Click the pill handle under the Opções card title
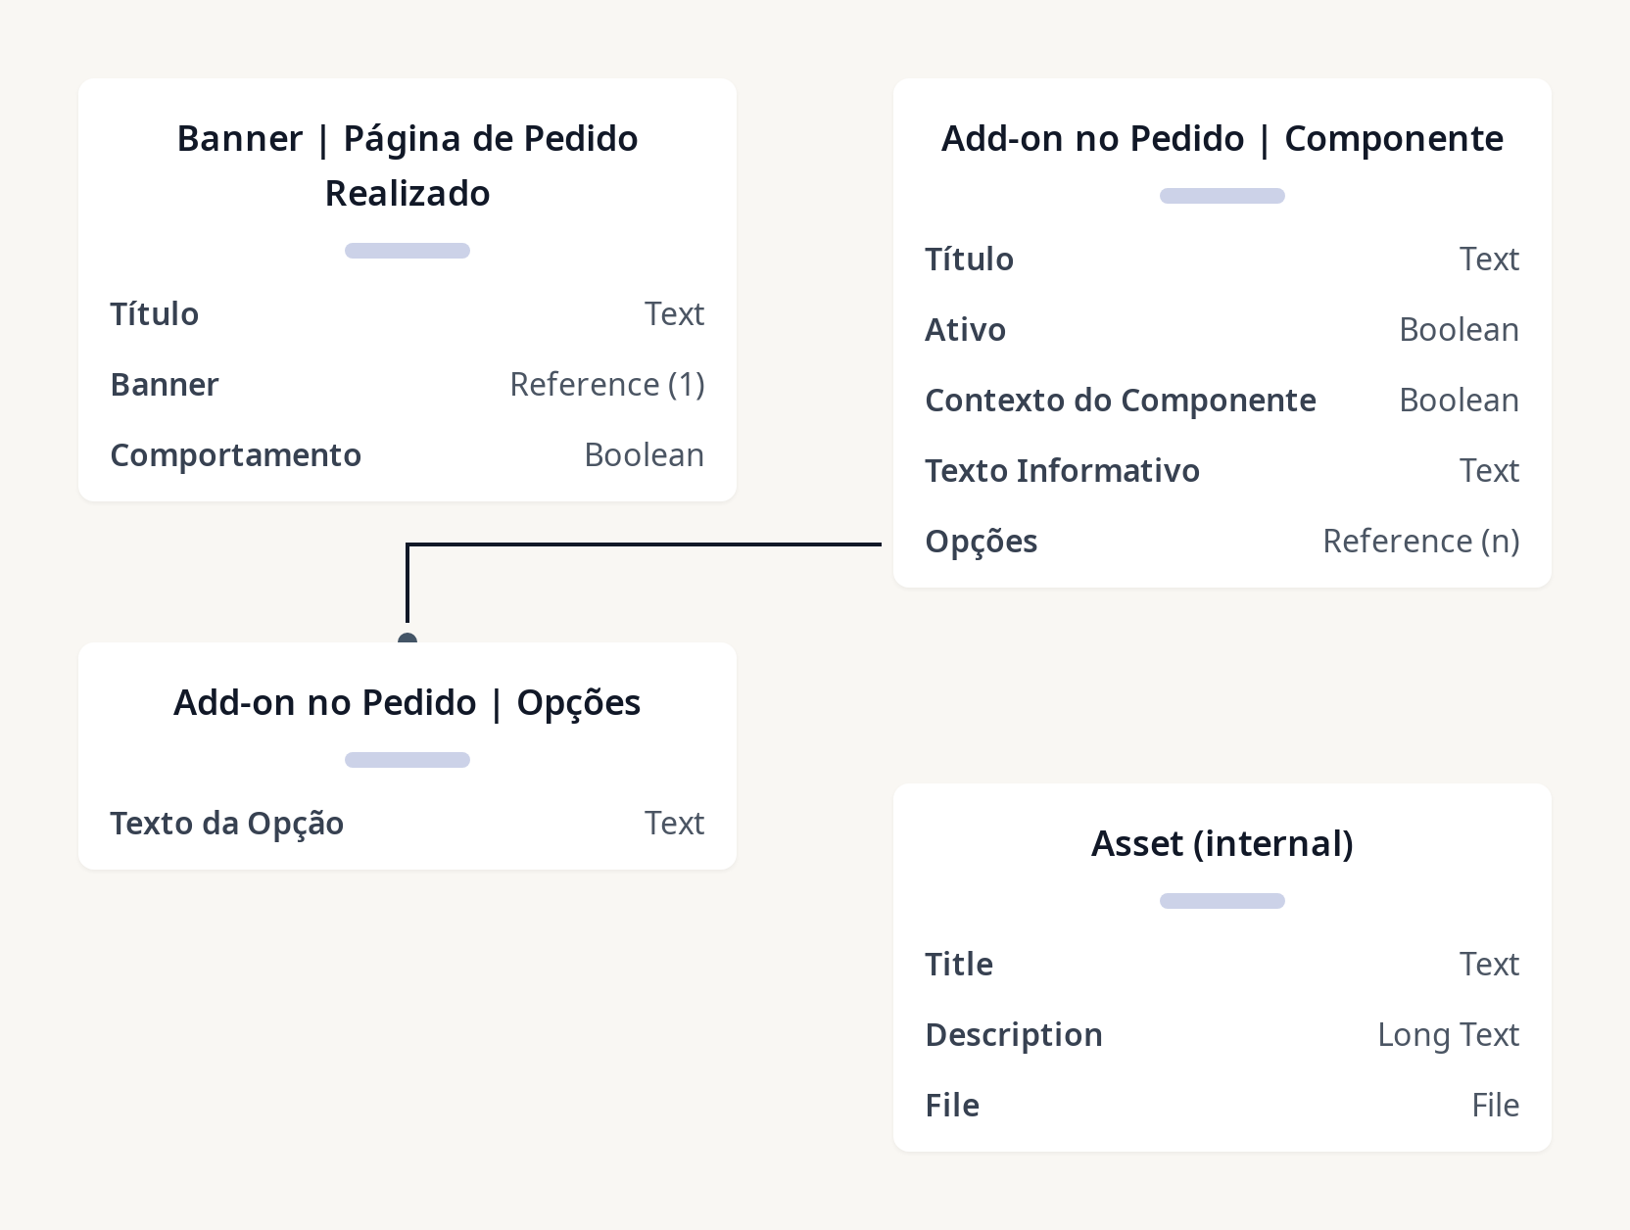 pos(407,760)
